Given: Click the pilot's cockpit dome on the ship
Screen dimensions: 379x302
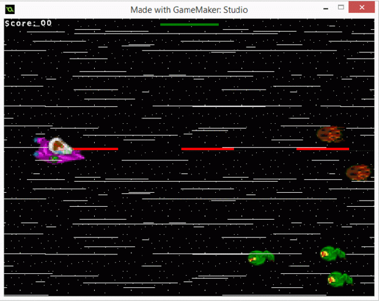Looking at the screenshot, I should point(59,145).
